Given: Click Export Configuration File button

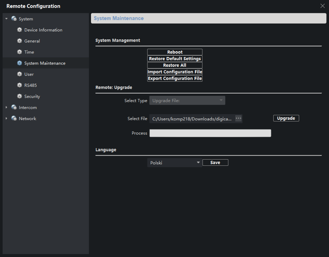Looking at the screenshot, I should [x=175, y=79].
